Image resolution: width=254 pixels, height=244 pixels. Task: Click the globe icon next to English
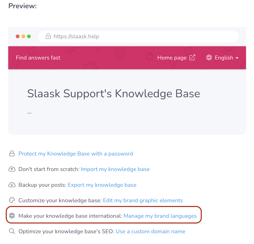pos(209,57)
